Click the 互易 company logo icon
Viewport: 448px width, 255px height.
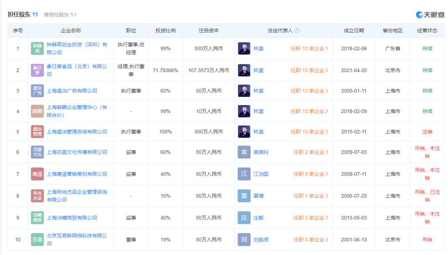point(37,240)
